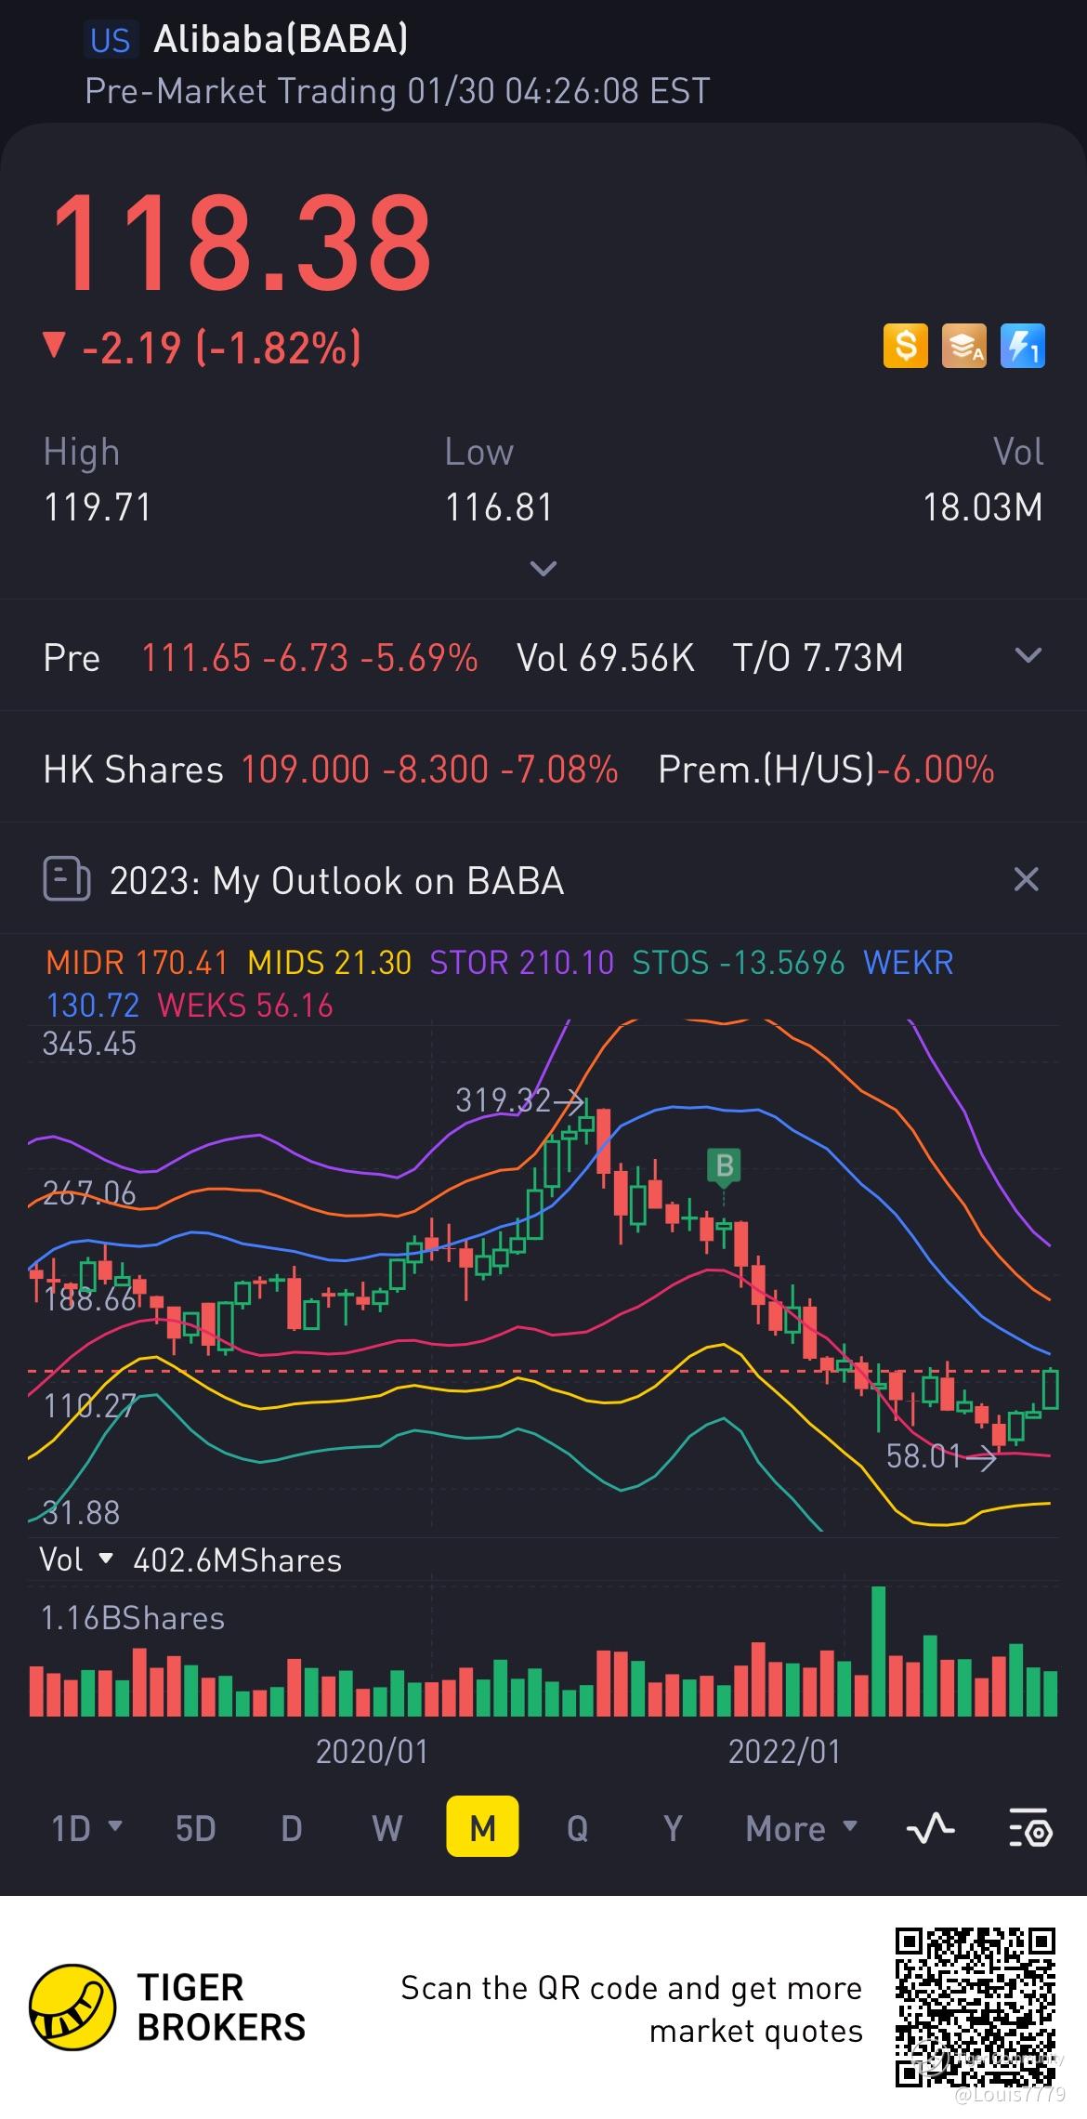Switch to 5D chart tab
1087x2119 pixels.
pyautogui.click(x=195, y=1828)
